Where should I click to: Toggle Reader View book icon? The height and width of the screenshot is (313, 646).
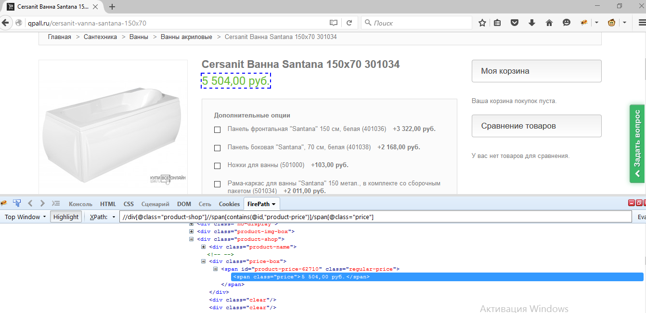334,23
